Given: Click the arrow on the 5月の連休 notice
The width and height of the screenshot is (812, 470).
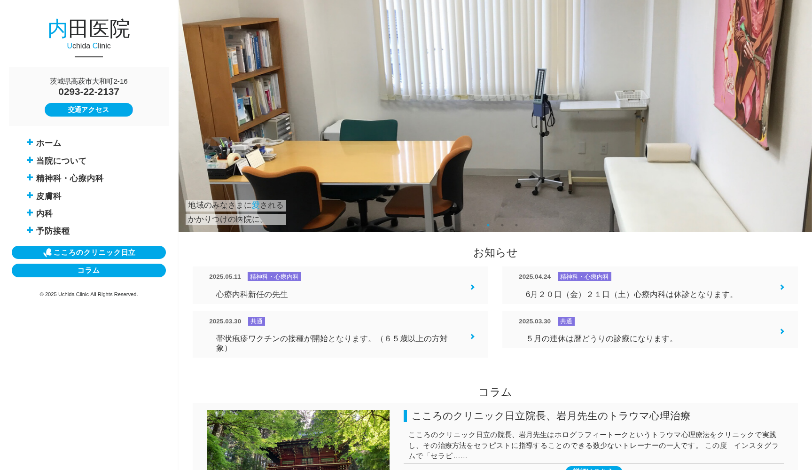Looking at the screenshot, I should tap(782, 331).
